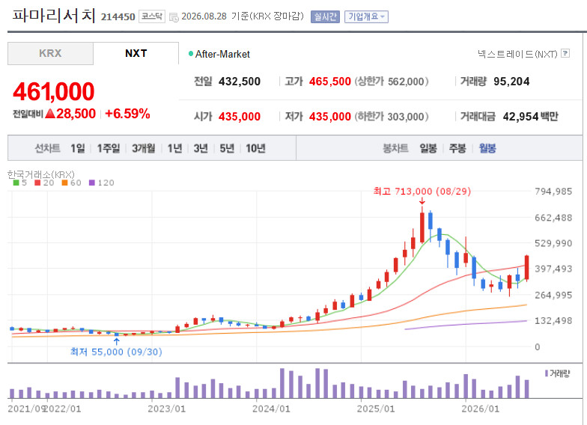Switch to 주봉 candlestick chart
Image resolution: width=587 pixels, height=425 pixels.
coord(457,148)
